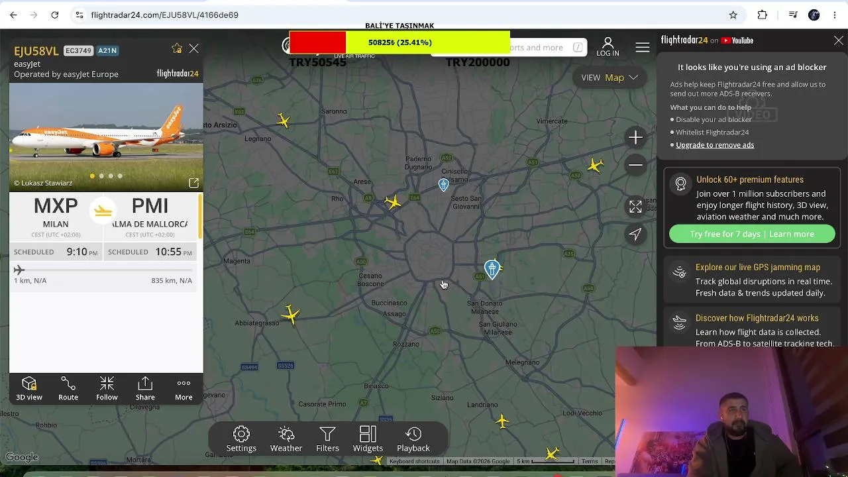Image resolution: width=848 pixels, height=477 pixels.
Task: Click the browser address bar URL
Action: click(x=165, y=15)
